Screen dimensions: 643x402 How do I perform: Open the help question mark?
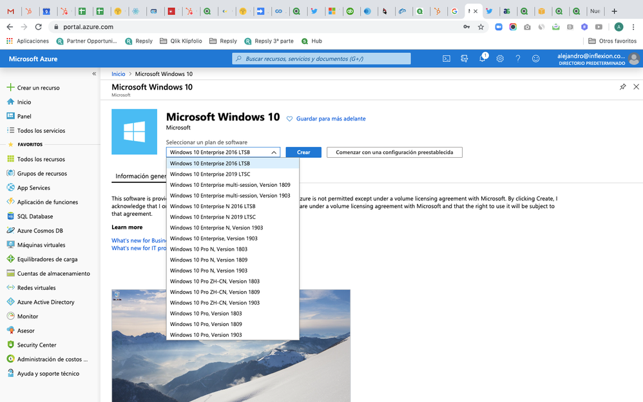tap(518, 59)
